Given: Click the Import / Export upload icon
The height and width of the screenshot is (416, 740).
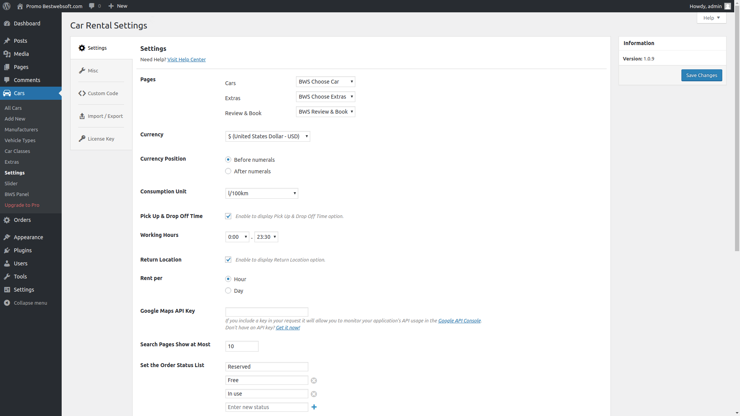Looking at the screenshot, I should (82, 116).
